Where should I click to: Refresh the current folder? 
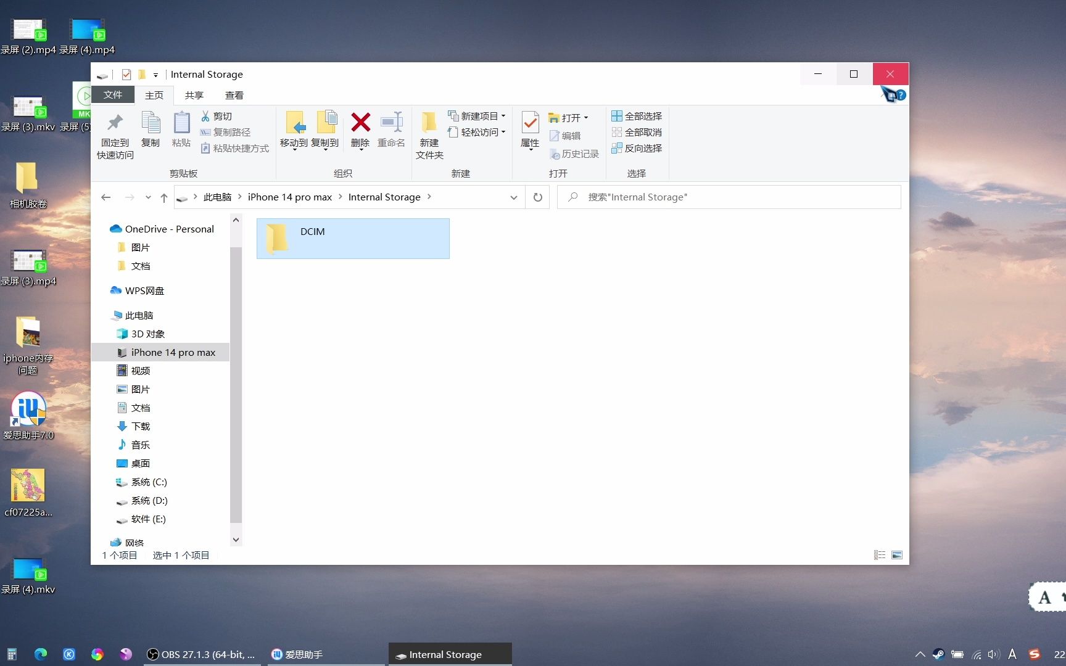[538, 197]
